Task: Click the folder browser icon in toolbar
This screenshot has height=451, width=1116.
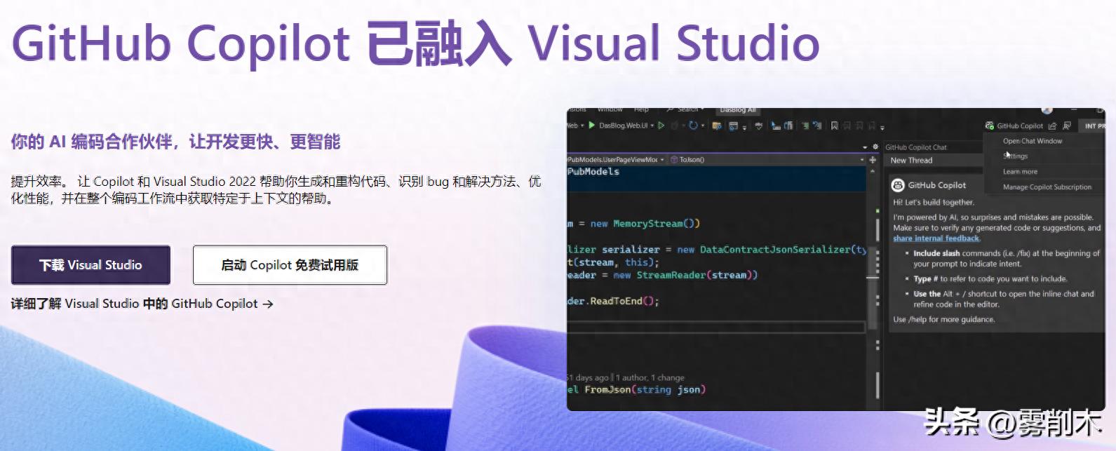Action: tap(717, 126)
